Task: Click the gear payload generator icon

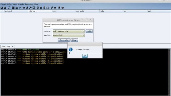Action: [x=38, y=8]
